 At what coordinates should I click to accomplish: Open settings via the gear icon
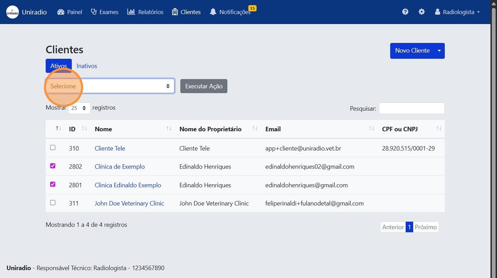coord(421,12)
